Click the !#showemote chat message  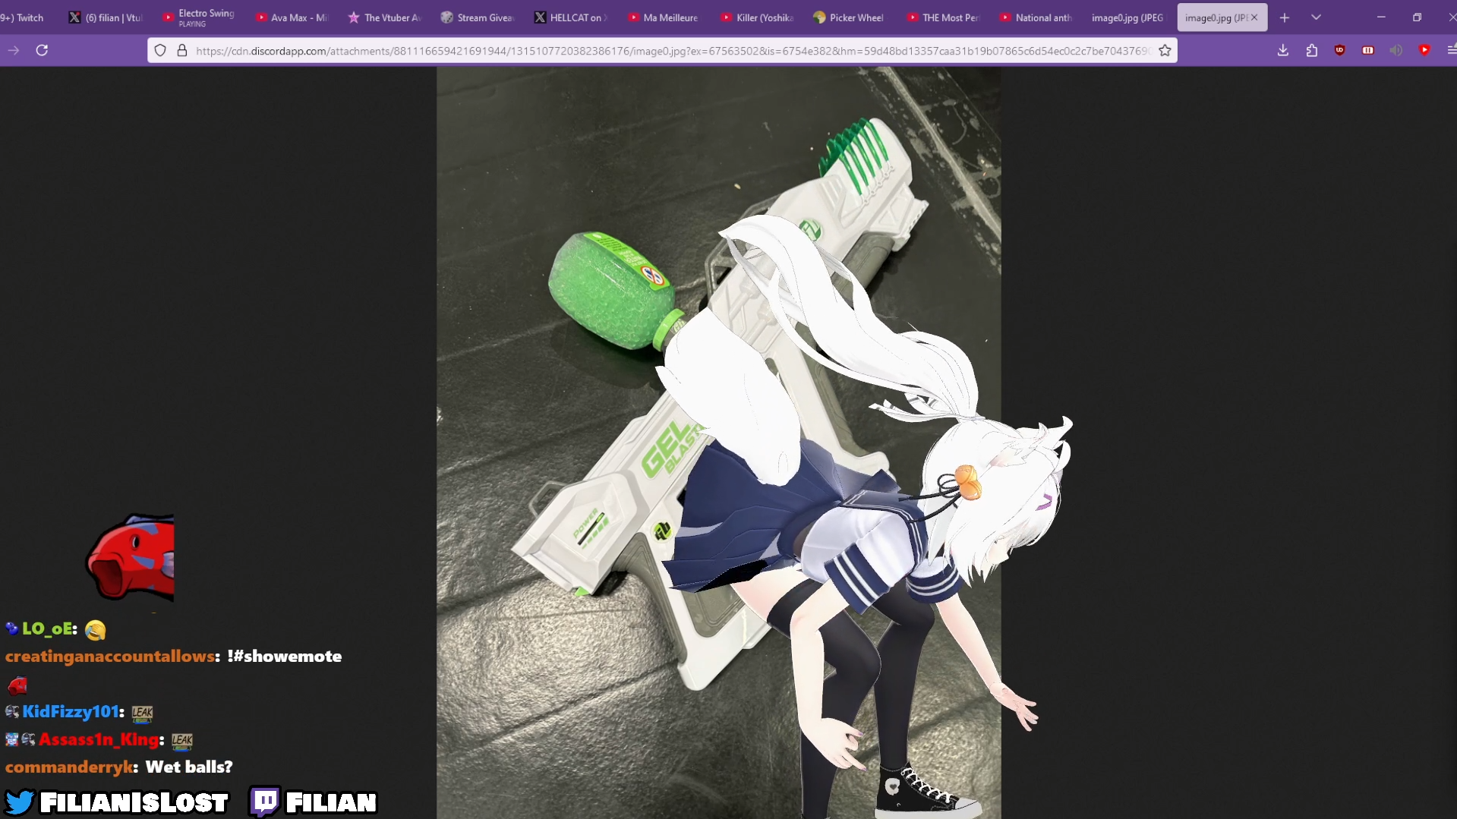click(284, 657)
